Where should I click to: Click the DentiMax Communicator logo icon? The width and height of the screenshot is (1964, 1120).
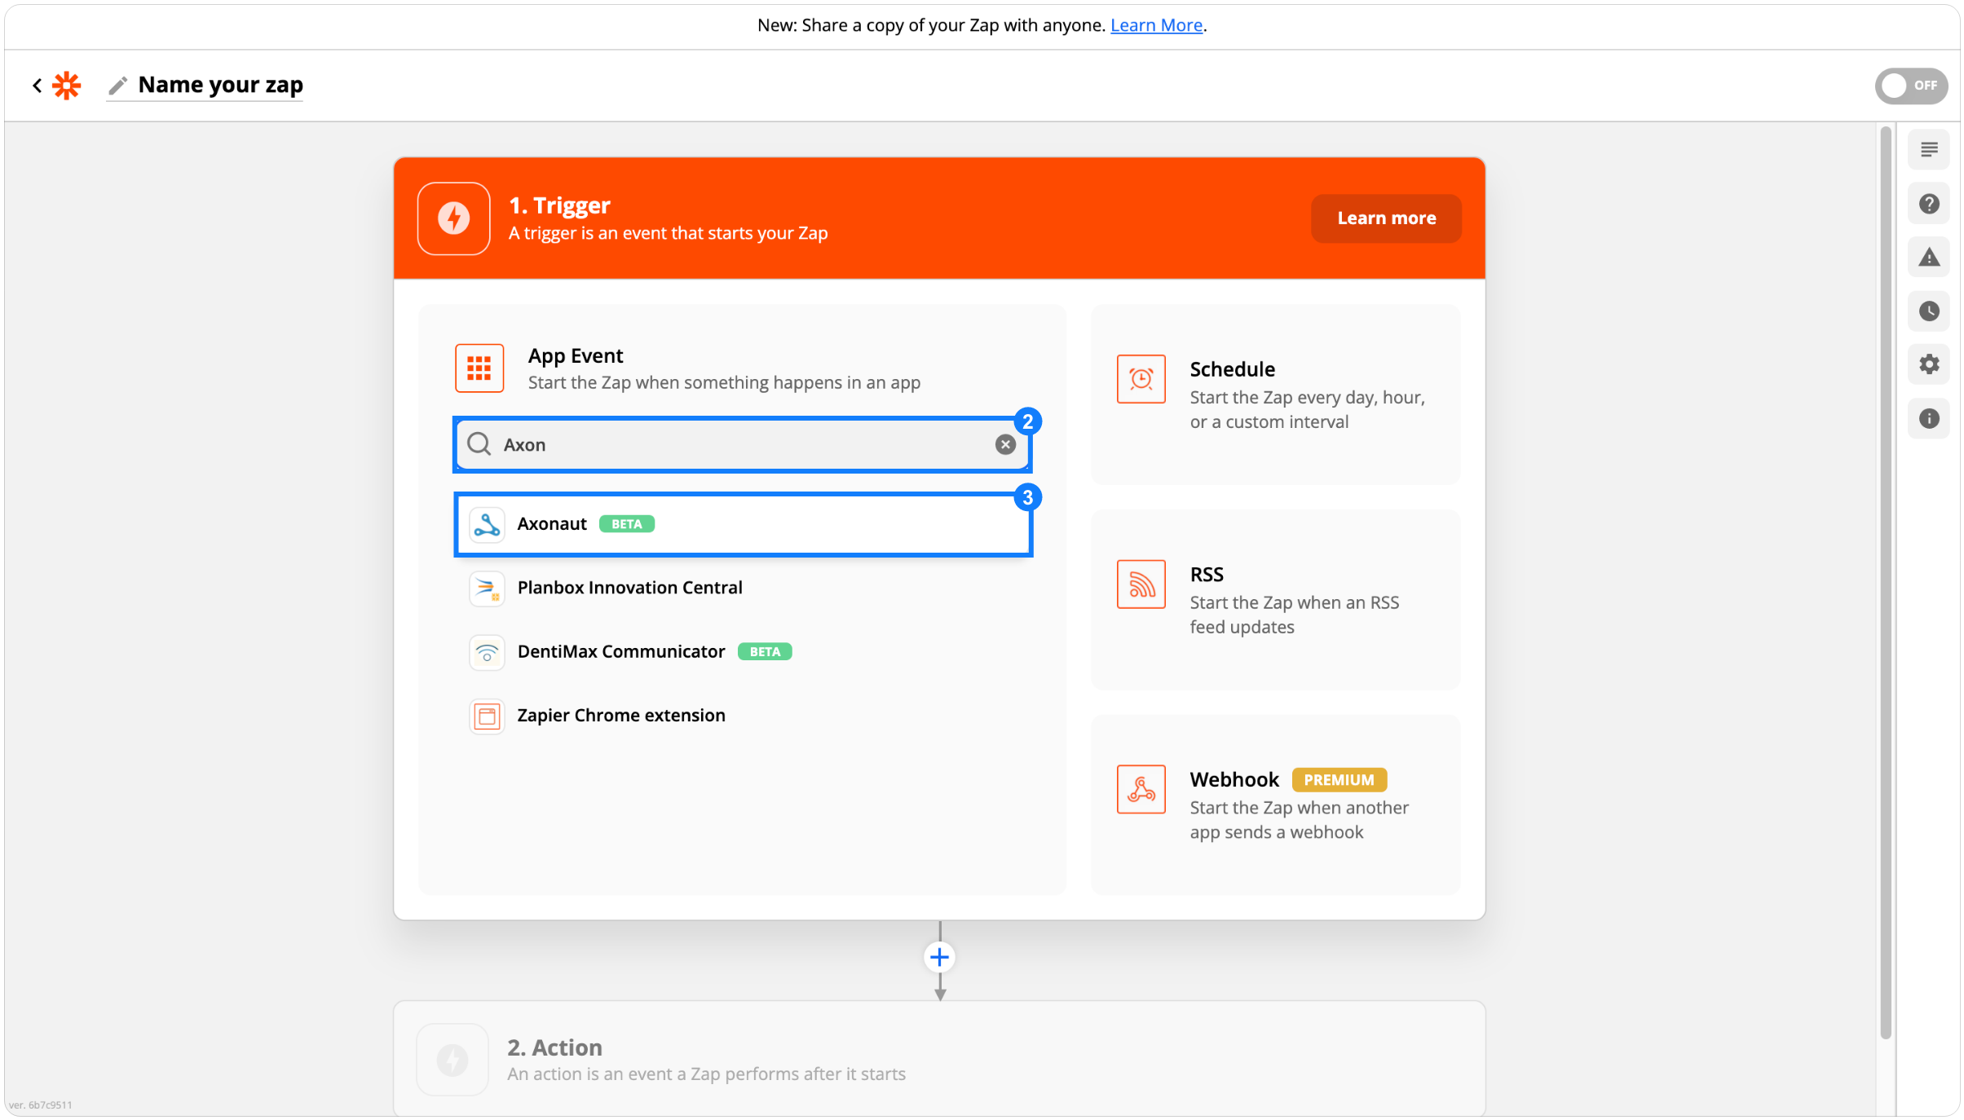click(487, 652)
